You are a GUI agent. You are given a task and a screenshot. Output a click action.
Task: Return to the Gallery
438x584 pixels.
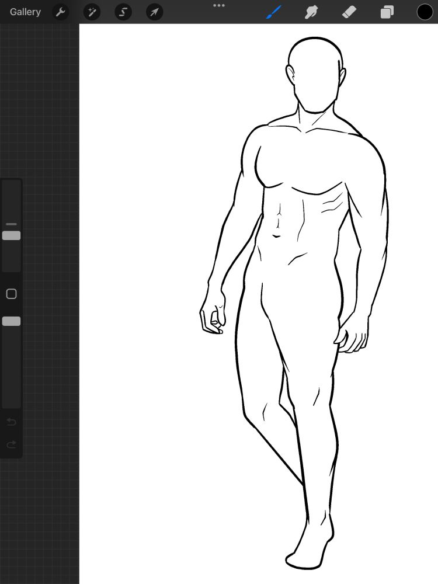[25, 12]
